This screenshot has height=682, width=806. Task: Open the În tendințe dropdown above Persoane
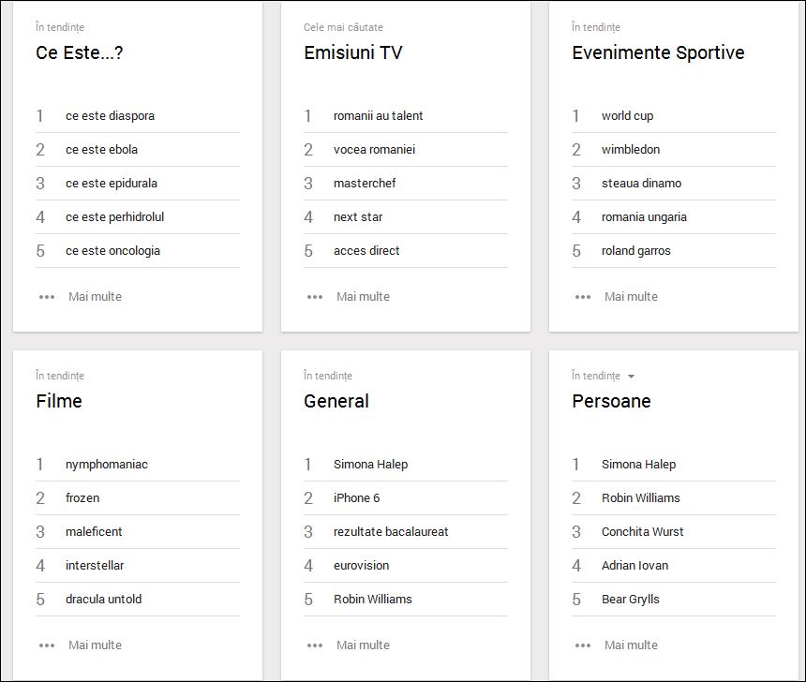click(631, 377)
